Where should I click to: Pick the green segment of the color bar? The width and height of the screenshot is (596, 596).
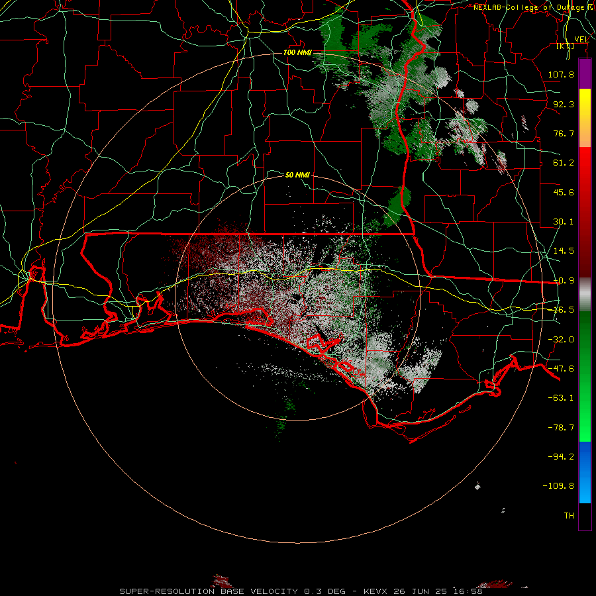585,376
